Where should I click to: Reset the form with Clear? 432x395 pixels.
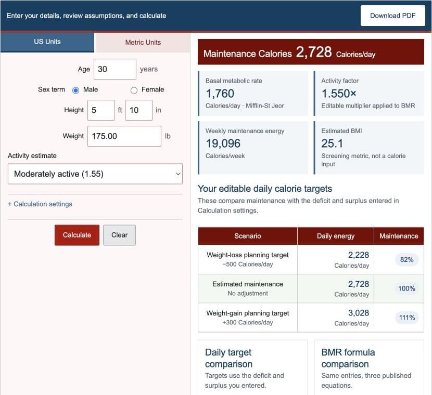point(119,235)
